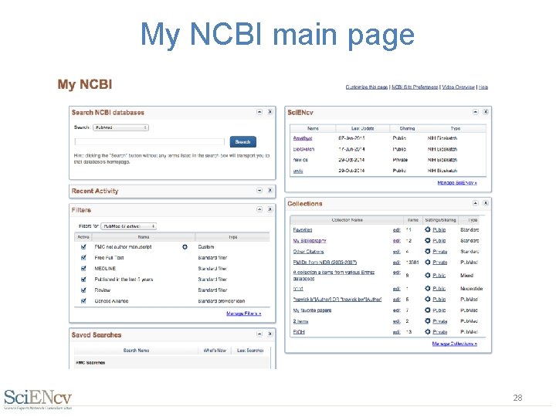Expand the Recent Activity panel
Viewport: 556px width, 417px height.
coord(259,191)
